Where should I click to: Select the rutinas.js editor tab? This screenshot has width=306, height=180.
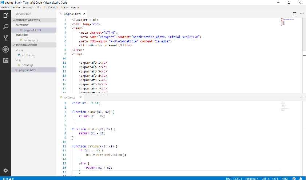[x=69, y=97]
